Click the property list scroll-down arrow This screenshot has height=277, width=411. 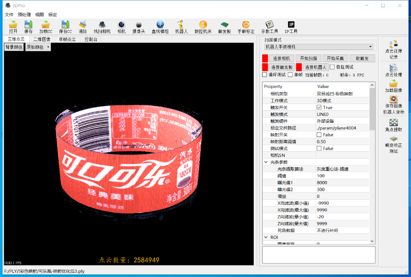pos(372,241)
